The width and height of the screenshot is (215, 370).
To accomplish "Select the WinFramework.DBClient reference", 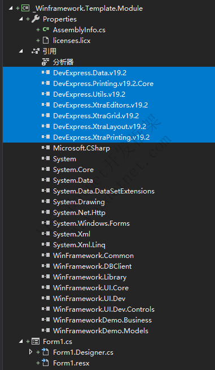I will [93, 266].
